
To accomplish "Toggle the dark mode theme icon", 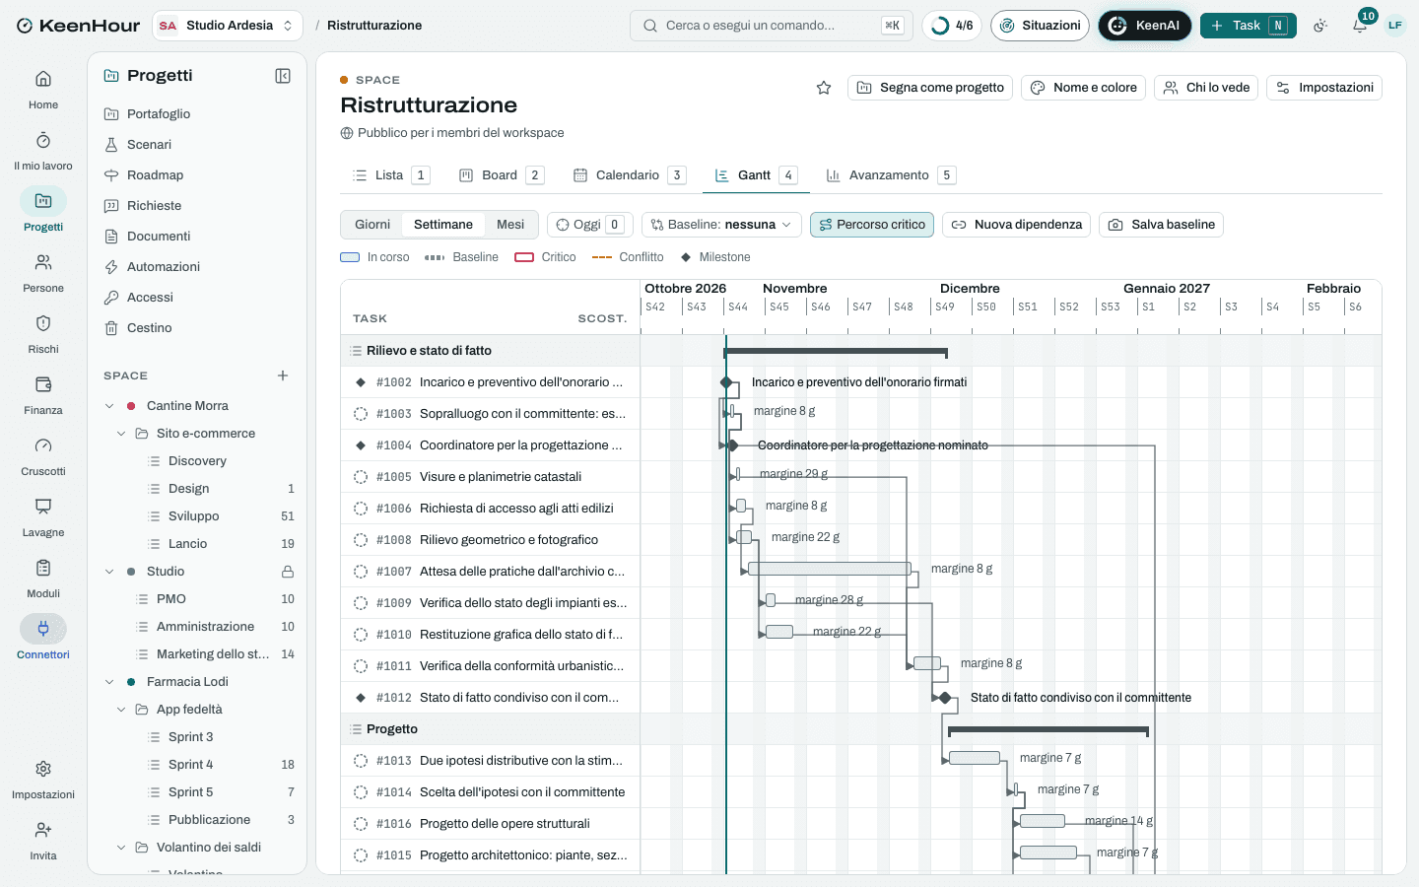I will [x=1320, y=26].
